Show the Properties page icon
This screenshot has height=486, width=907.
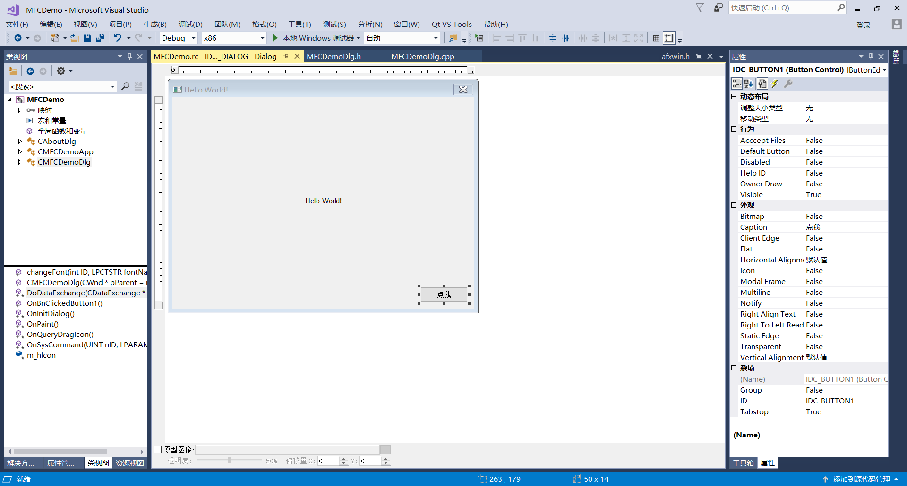coord(762,84)
